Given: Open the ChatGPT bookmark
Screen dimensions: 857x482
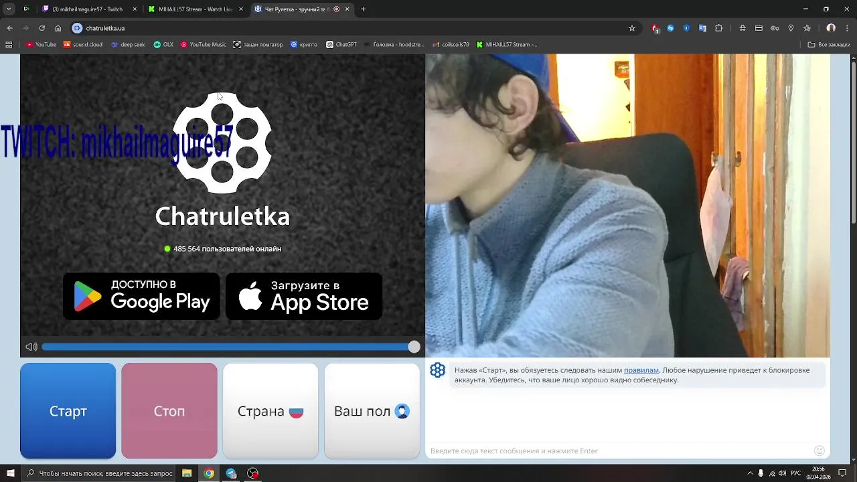Looking at the screenshot, I should 341,45.
